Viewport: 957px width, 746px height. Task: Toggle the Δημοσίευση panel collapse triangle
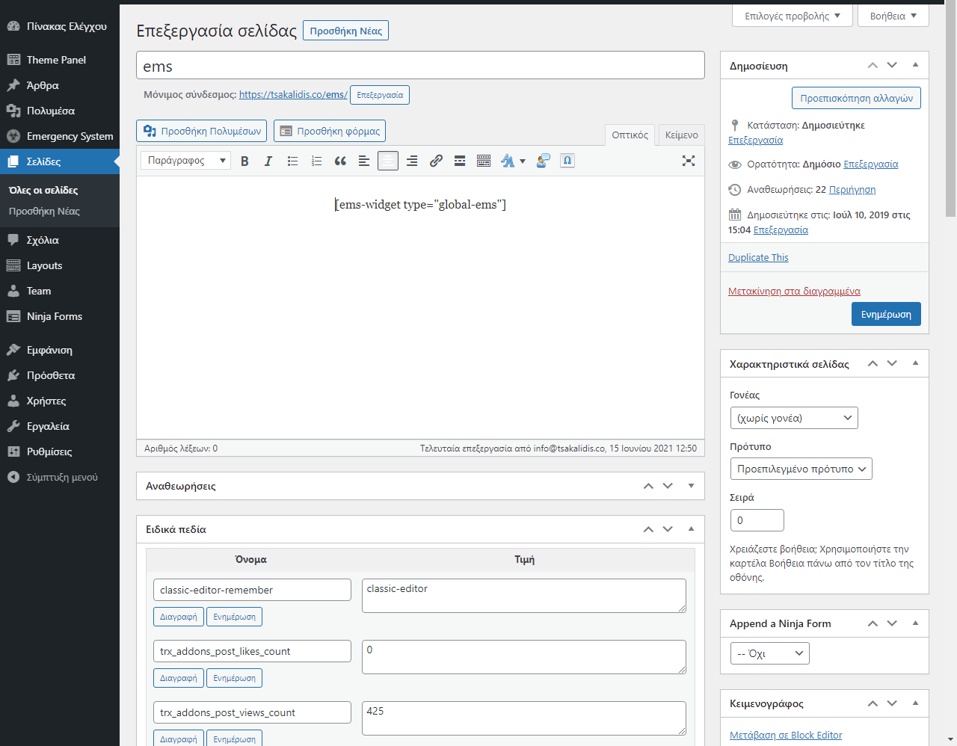pyautogui.click(x=915, y=65)
